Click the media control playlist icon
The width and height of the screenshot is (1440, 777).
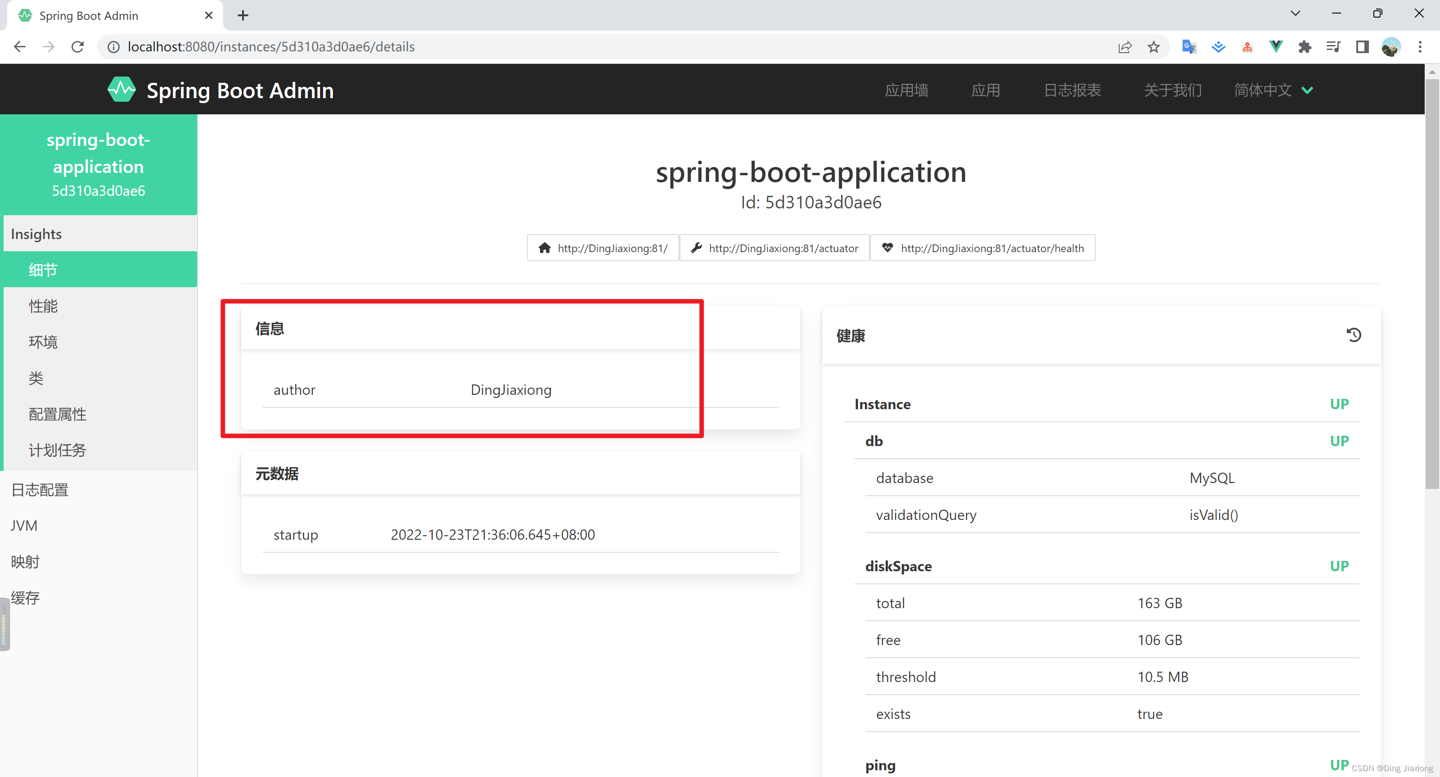1334,47
